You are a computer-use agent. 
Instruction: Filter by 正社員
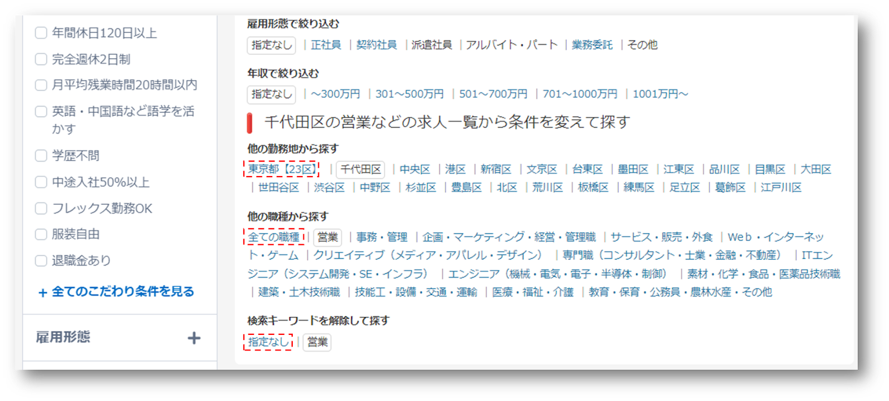click(326, 45)
